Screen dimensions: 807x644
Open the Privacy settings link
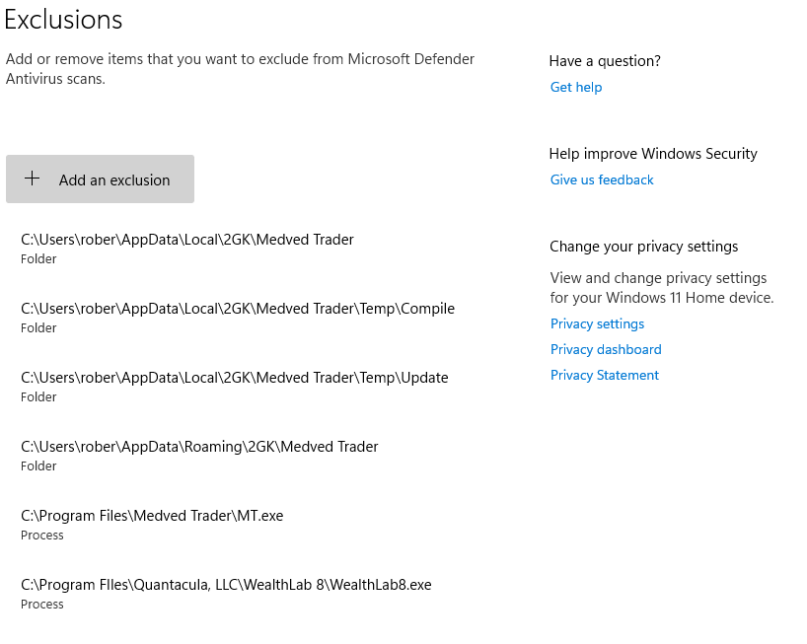[x=597, y=324]
